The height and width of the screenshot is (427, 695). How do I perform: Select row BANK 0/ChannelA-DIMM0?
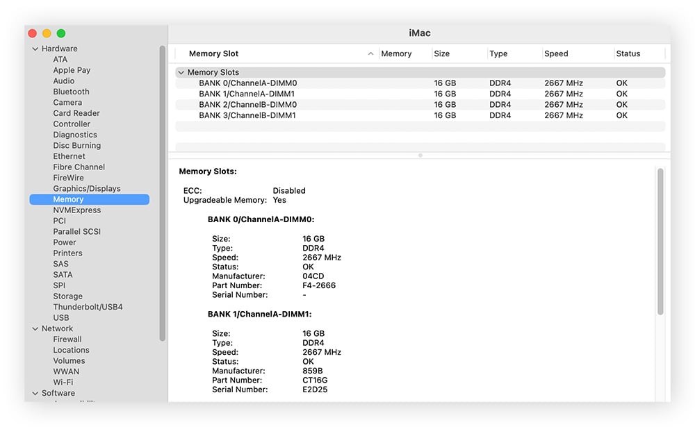click(x=420, y=83)
